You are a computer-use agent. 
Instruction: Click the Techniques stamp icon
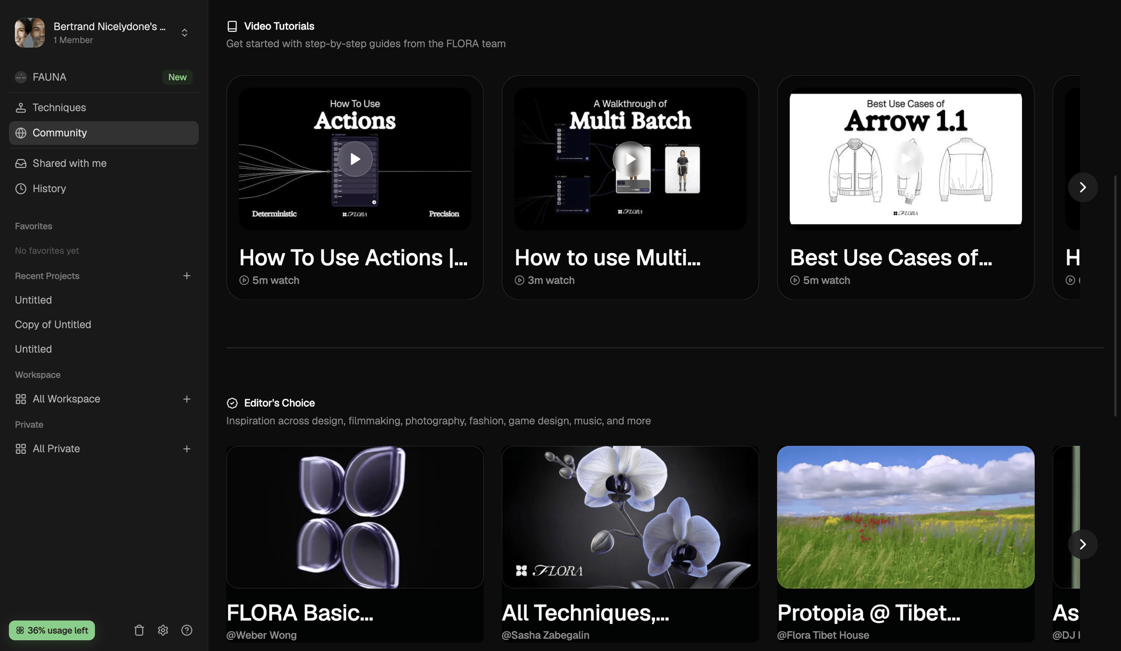tap(21, 107)
